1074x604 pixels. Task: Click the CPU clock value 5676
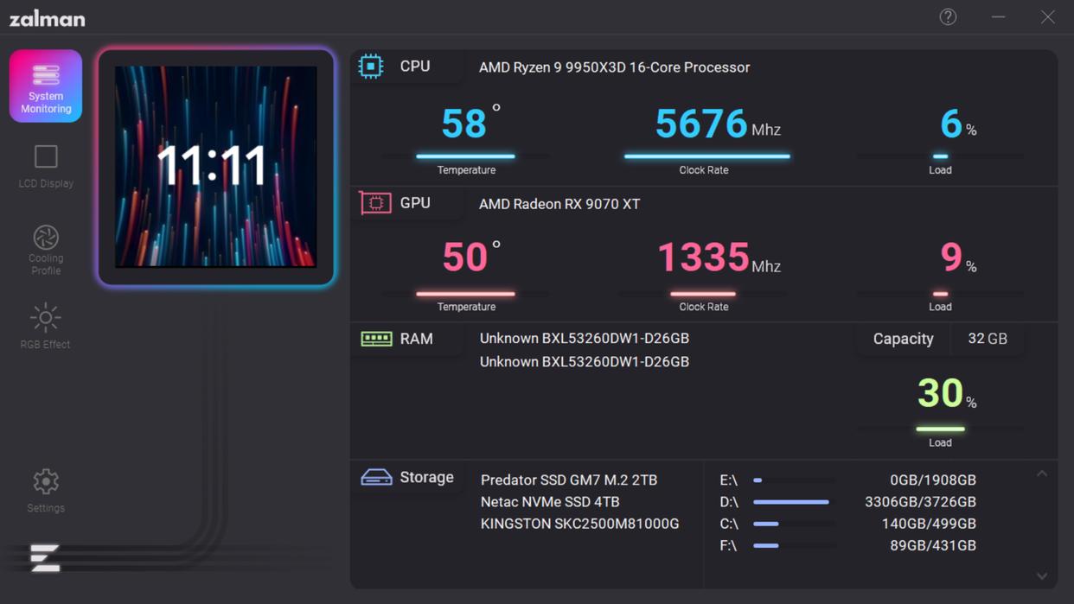click(x=701, y=124)
